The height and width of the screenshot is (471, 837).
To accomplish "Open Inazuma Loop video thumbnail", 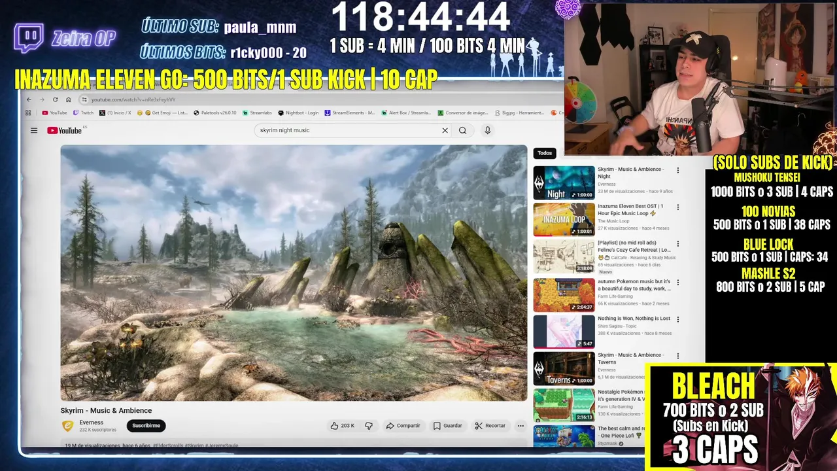I will click(x=564, y=219).
